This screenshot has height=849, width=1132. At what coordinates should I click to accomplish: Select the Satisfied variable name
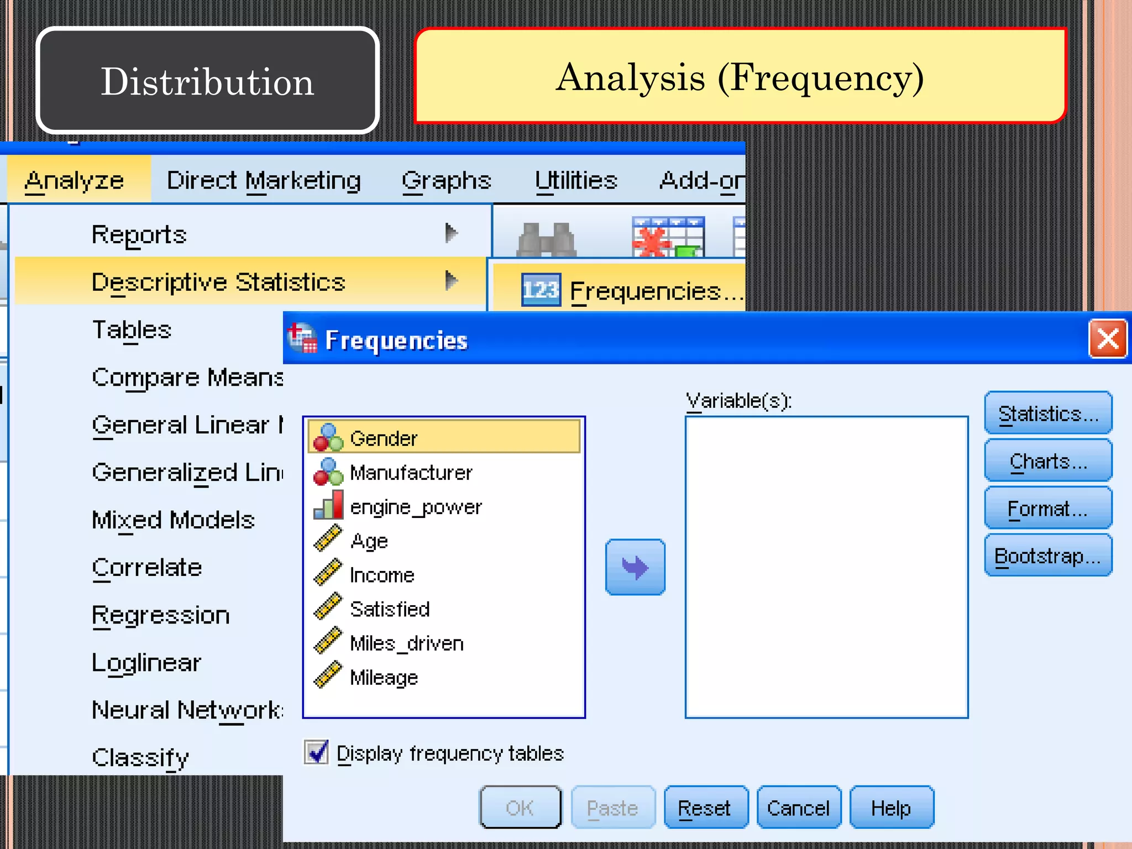pos(390,609)
